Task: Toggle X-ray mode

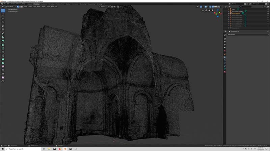Action: pos(210,7)
